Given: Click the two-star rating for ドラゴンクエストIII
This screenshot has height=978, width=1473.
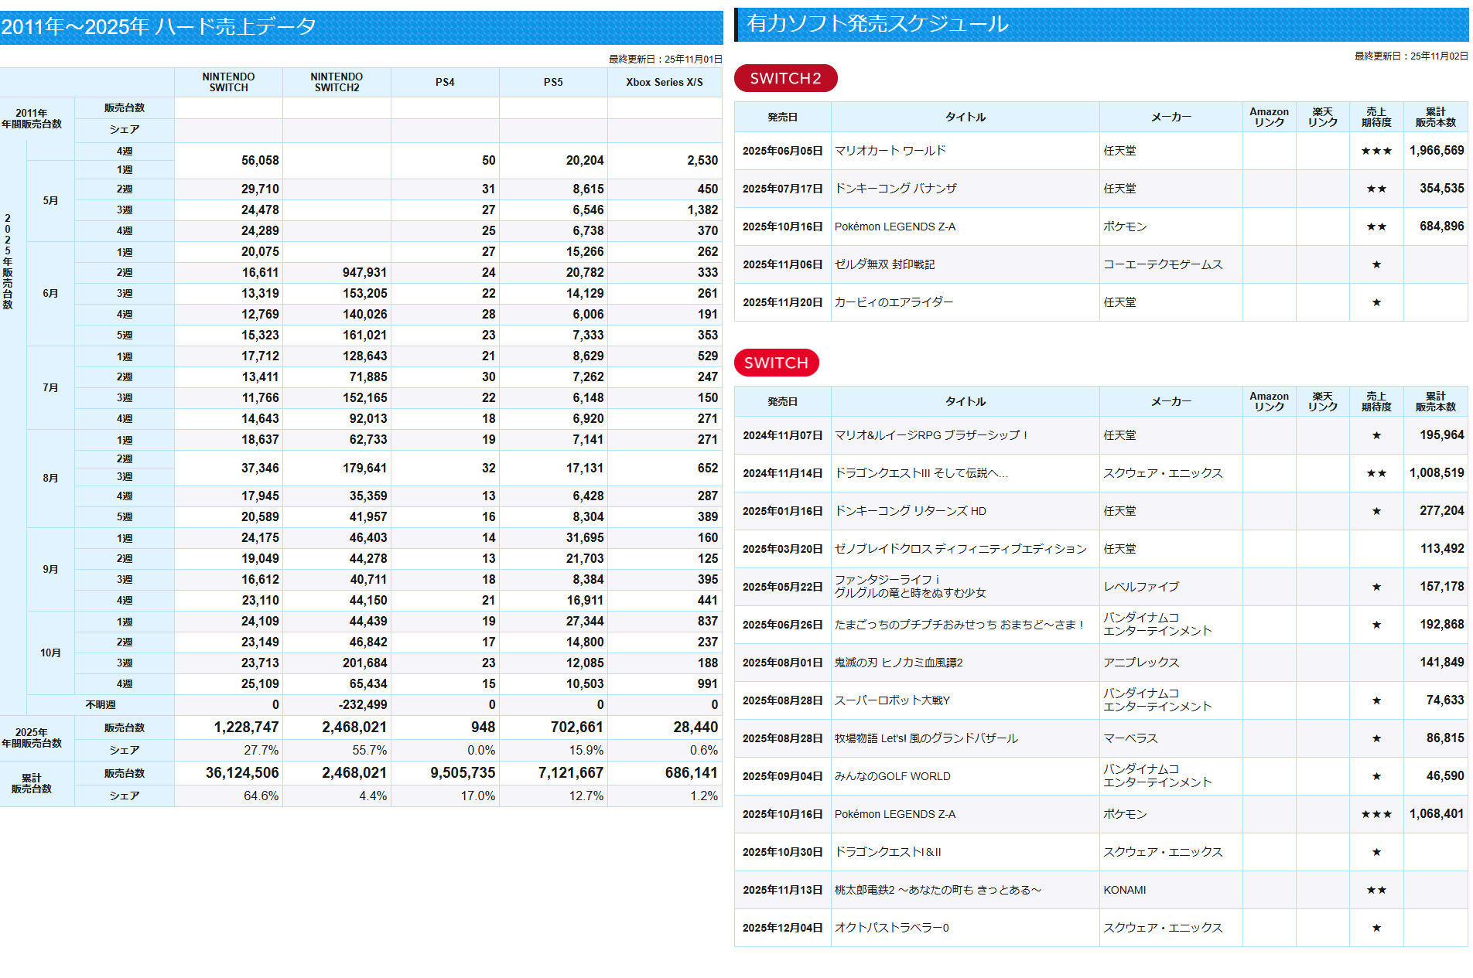Looking at the screenshot, I should click(1376, 473).
